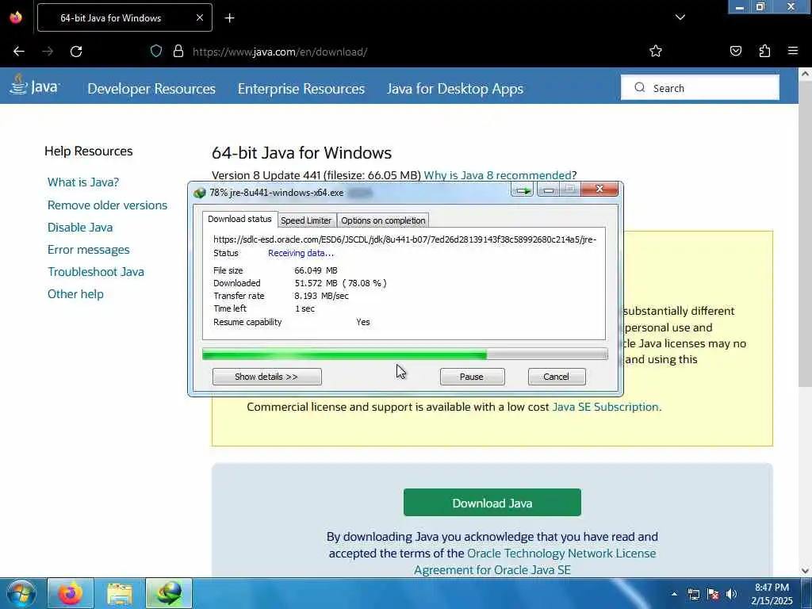View site security via the padlock icon
Screen dimensions: 812x609
coord(178,52)
